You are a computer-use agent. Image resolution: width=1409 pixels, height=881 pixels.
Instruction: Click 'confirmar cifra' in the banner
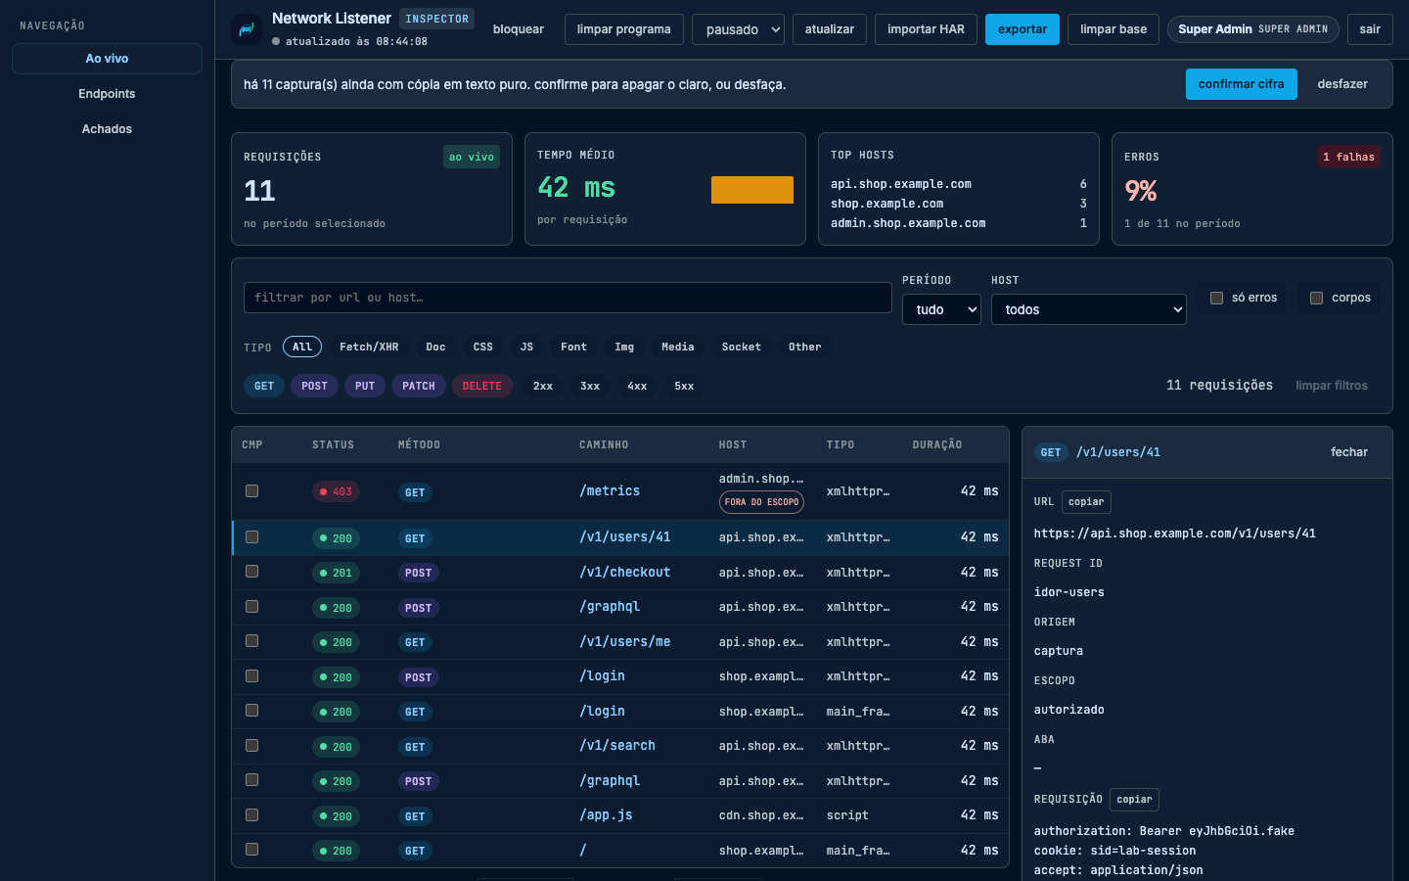pos(1242,84)
